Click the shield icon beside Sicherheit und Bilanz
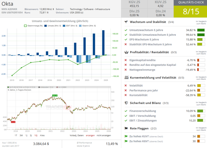This screenshot has height=148, width=207. tap(126, 103)
